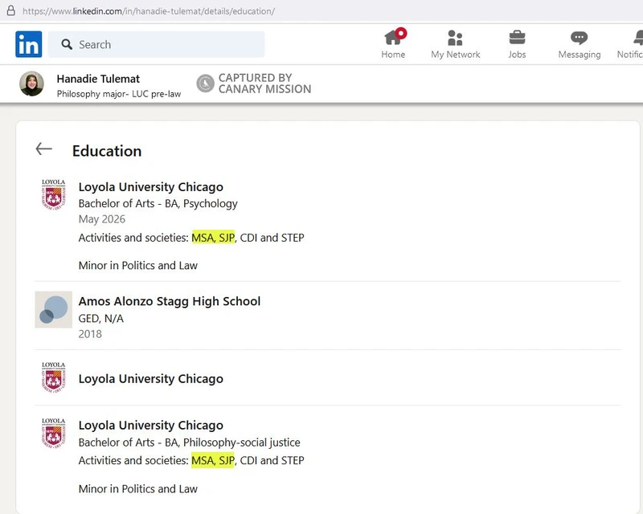Focus the LinkedIn Search field
The width and height of the screenshot is (643, 514).
(156, 44)
